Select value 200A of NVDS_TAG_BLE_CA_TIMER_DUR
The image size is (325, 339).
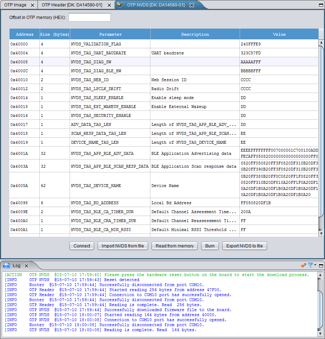pyautogui.click(x=279, y=212)
